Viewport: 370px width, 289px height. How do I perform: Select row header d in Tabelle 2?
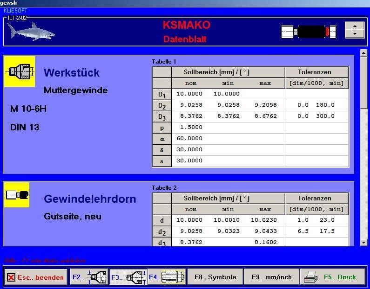pyautogui.click(x=162, y=220)
